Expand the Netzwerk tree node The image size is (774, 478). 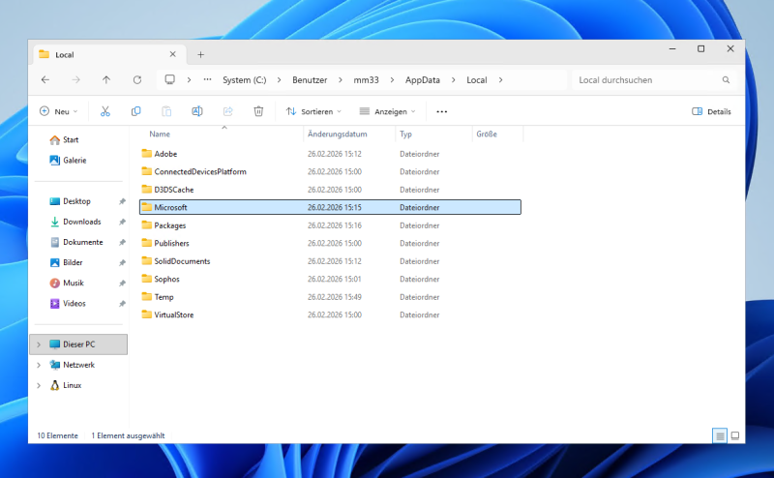[39, 365]
